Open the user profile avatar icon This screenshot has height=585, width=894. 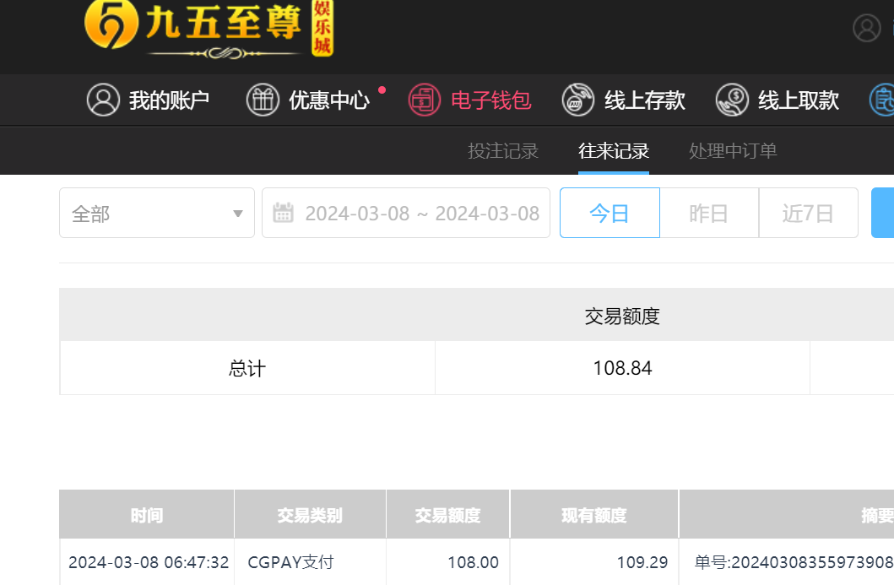(x=867, y=28)
